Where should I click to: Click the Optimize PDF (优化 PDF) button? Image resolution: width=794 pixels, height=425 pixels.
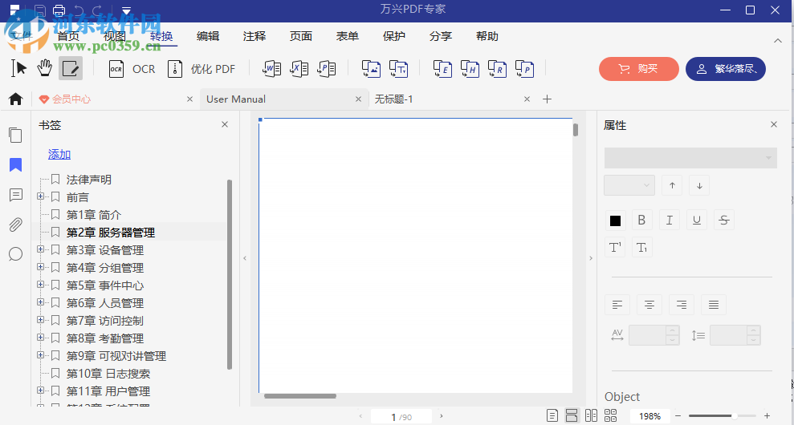tap(201, 69)
